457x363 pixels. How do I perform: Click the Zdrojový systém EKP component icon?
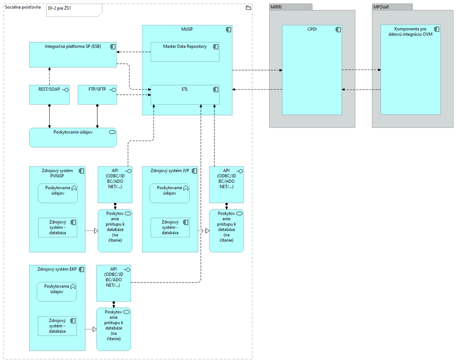[x=81, y=270]
